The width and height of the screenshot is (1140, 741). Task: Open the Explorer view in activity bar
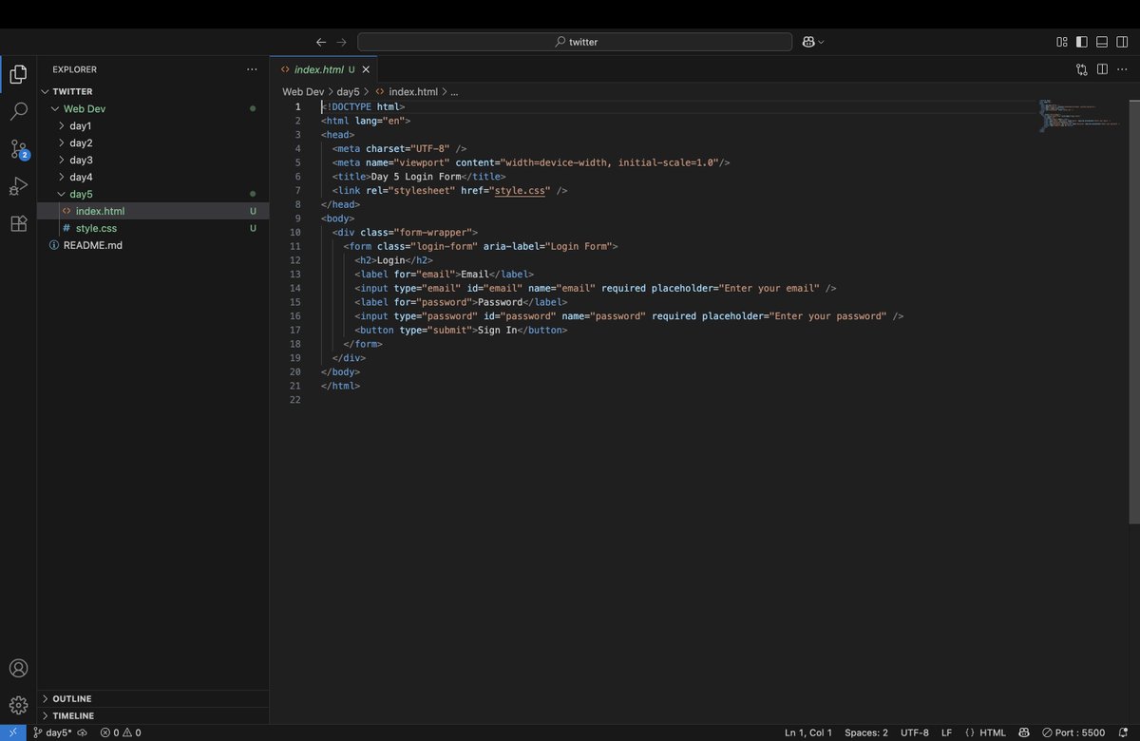tap(18, 74)
